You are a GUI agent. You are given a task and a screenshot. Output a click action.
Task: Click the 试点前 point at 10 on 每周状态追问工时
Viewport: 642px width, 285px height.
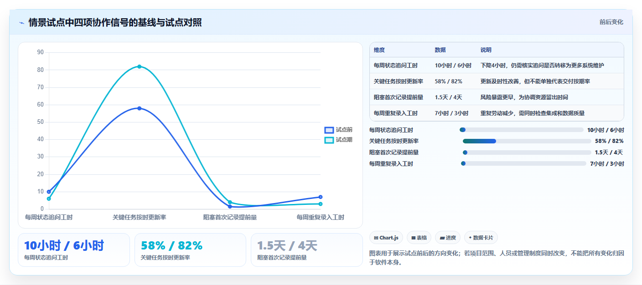(49, 192)
